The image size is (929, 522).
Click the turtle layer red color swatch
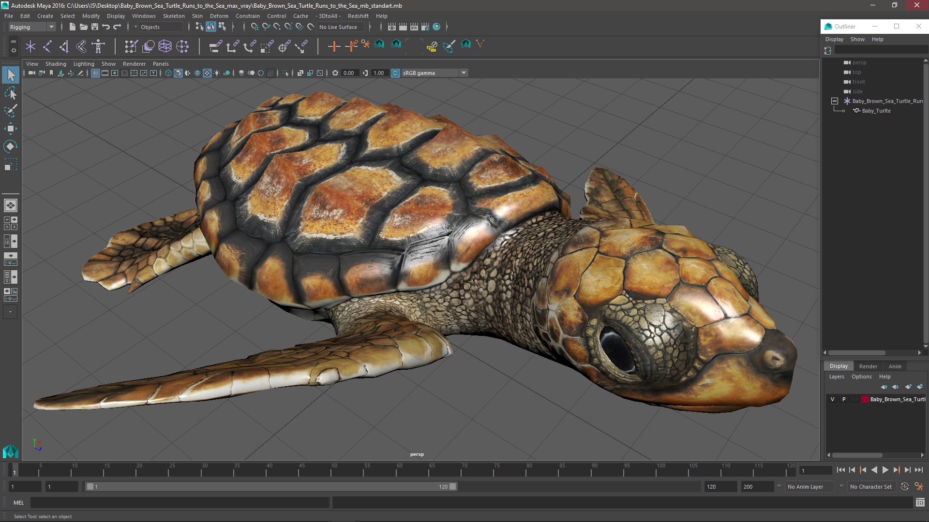(x=865, y=399)
